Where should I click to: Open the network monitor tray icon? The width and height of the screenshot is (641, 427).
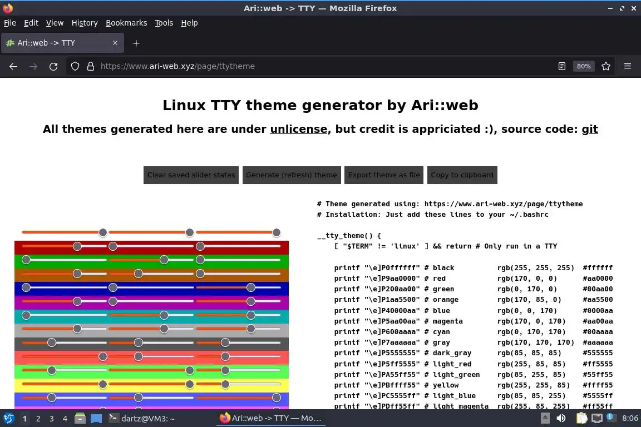tap(597, 419)
